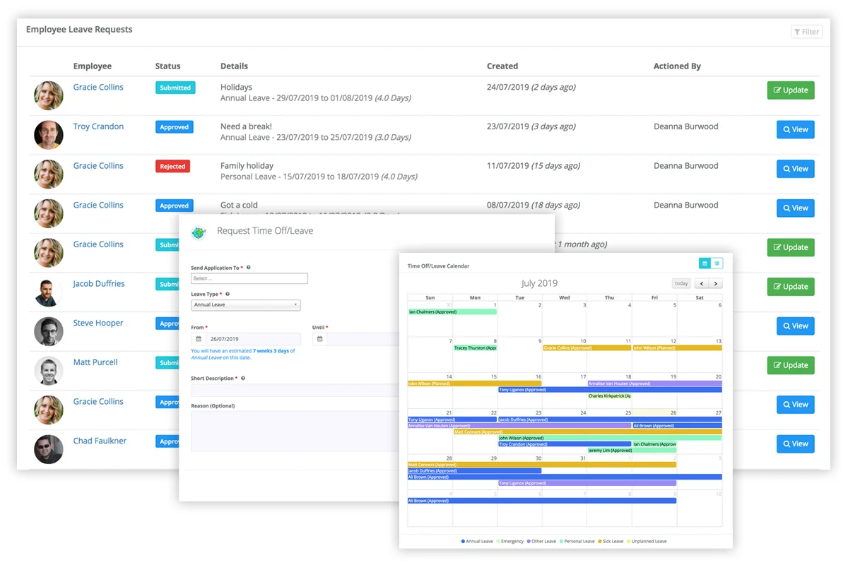Viewport: 848px width, 565px height.
Task: Open the Filter control on leave requests
Action: point(806,32)
